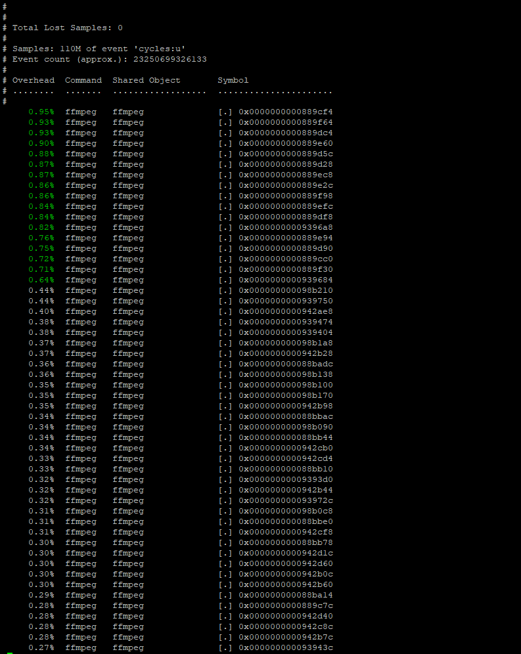This screenshot has width=521, height=654.
Task: Click the green terminal cursor at bottom
Action: coord(10,653)
